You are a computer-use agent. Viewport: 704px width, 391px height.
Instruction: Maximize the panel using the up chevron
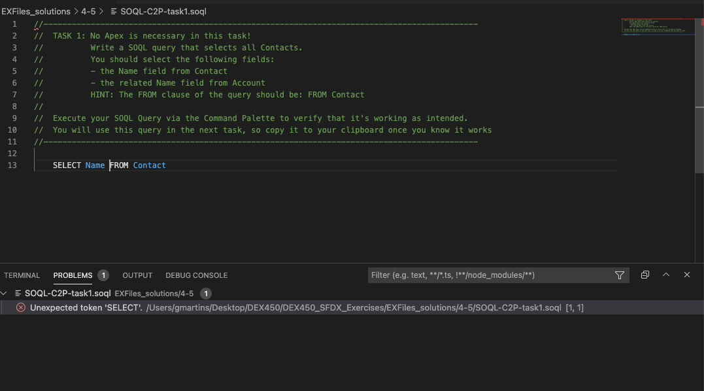(666, 275)
